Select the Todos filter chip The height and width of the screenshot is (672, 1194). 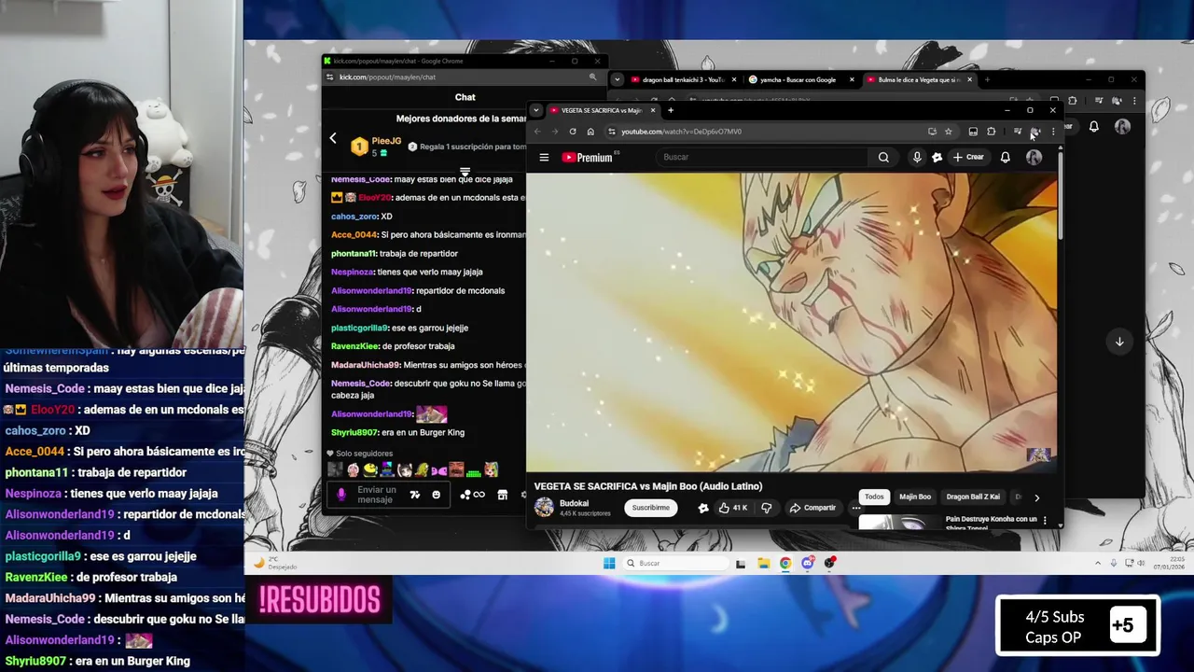(874, 497)
